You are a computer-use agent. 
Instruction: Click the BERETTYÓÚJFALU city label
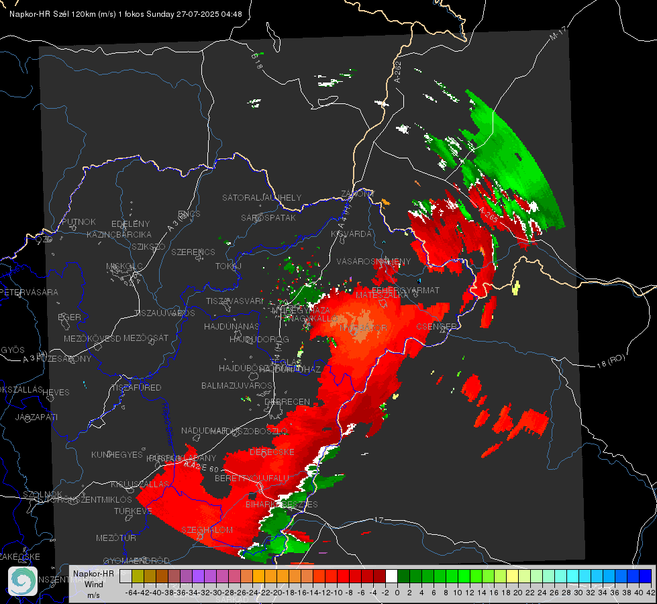[x=252, y=478]
